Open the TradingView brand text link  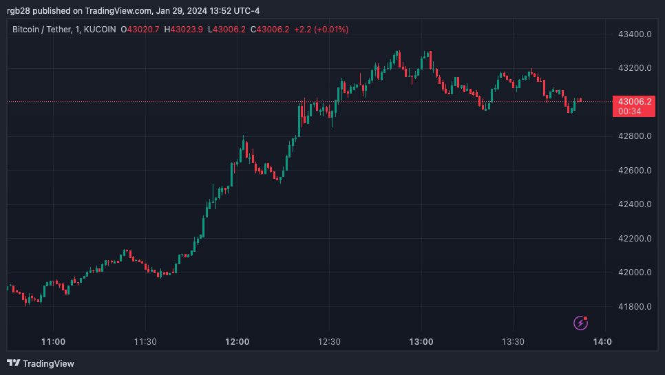tap(48, 363)
